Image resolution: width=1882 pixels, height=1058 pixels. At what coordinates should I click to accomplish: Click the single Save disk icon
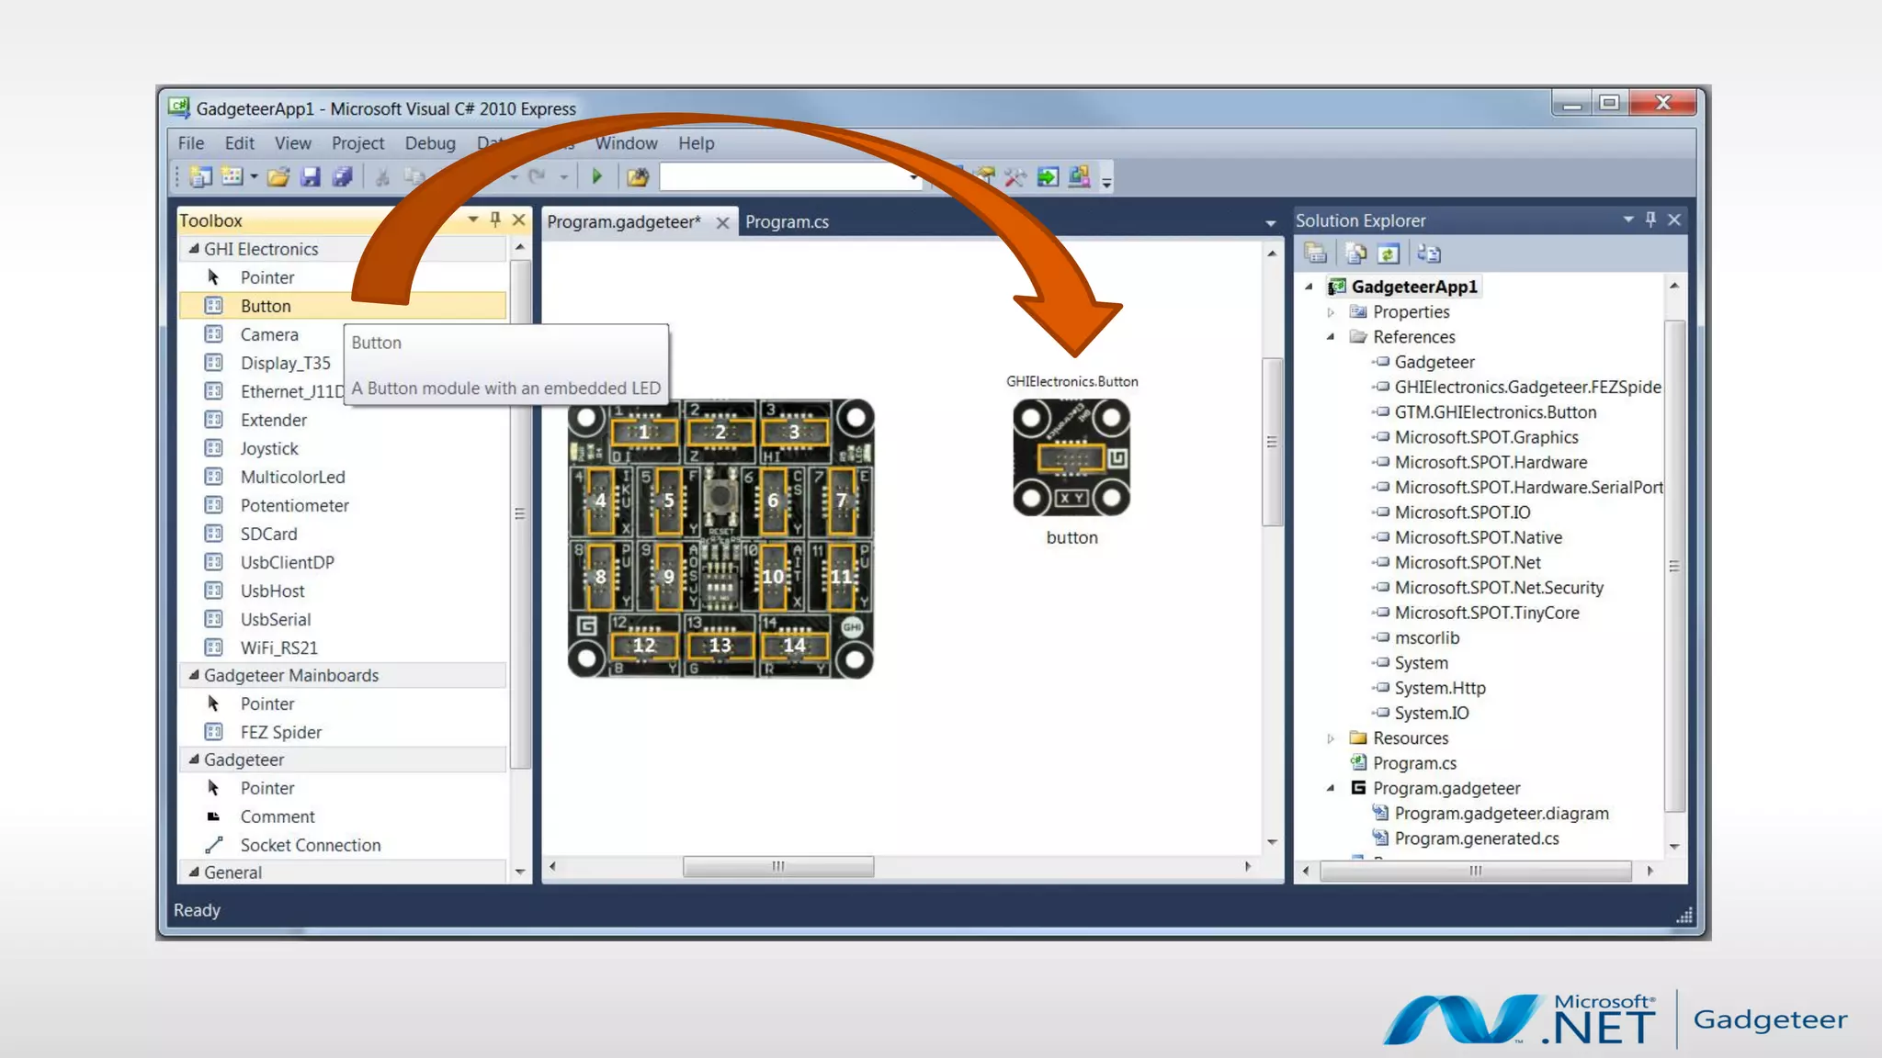pyautogui.click(x=311, y=176)
